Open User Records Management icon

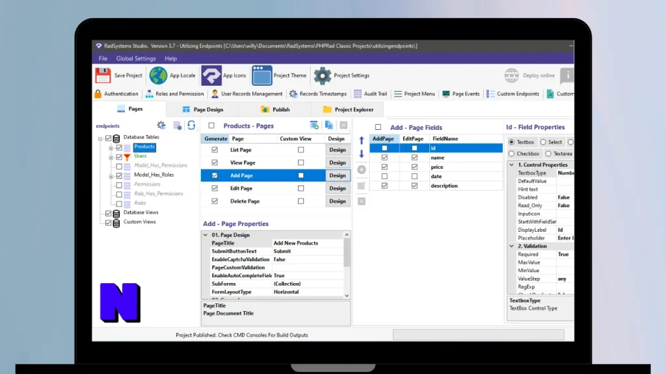coord(215,93)
